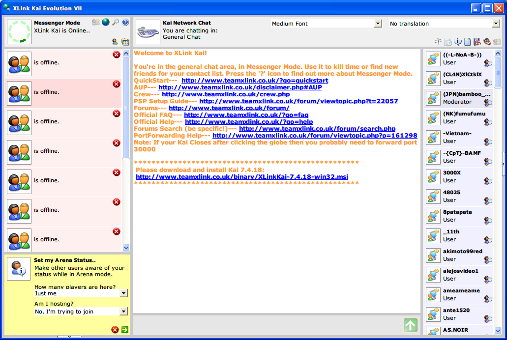Select user ((-L-NoA-B-))

[x=458, y=59]
